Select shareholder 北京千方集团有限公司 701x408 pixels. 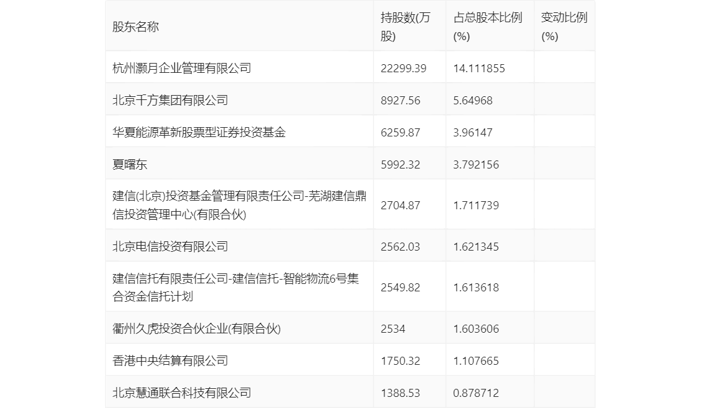170,101
